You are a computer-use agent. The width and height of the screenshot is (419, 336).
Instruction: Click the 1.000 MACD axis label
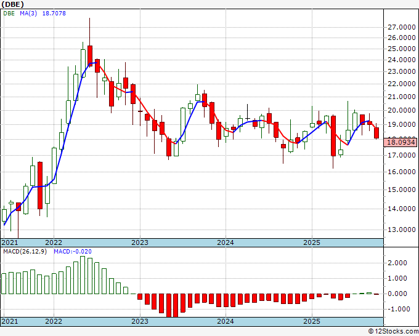click(397, 278)
